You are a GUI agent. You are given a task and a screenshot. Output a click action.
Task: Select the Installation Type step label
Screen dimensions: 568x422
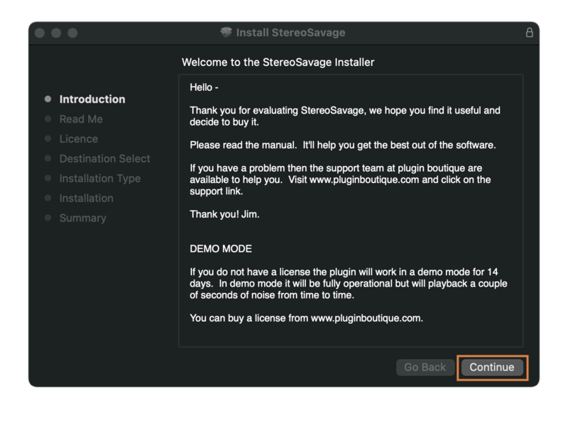100,179
